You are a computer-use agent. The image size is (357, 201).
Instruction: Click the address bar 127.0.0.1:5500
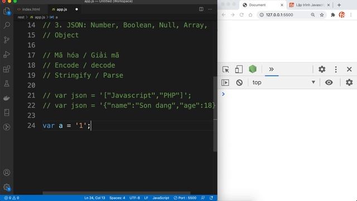(279, 15)
